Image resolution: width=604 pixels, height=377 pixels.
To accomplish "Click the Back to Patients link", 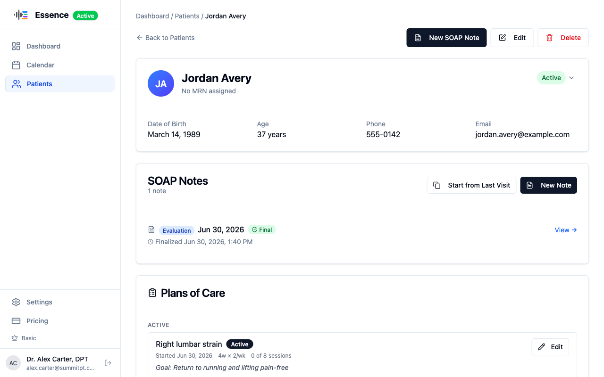I will click(166, 38).
